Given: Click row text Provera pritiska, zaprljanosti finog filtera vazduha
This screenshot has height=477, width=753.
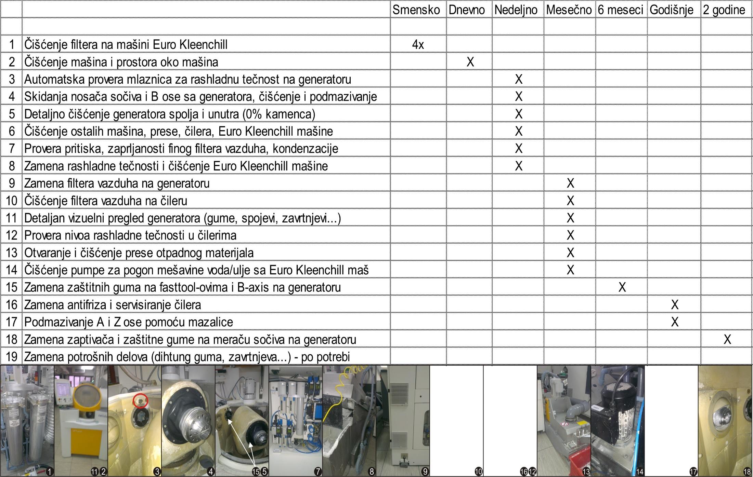Looking at the screenshot, I should [181, 149].
